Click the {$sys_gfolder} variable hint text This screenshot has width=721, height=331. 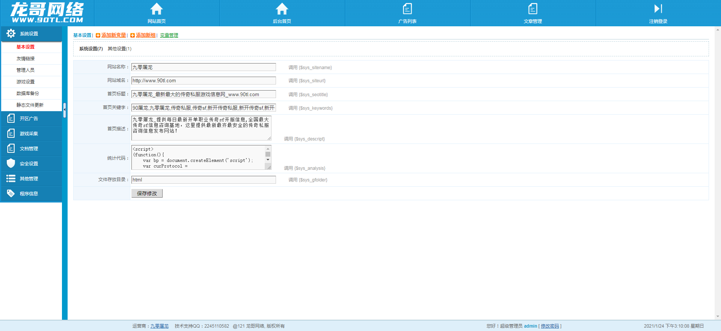point(313,180)
